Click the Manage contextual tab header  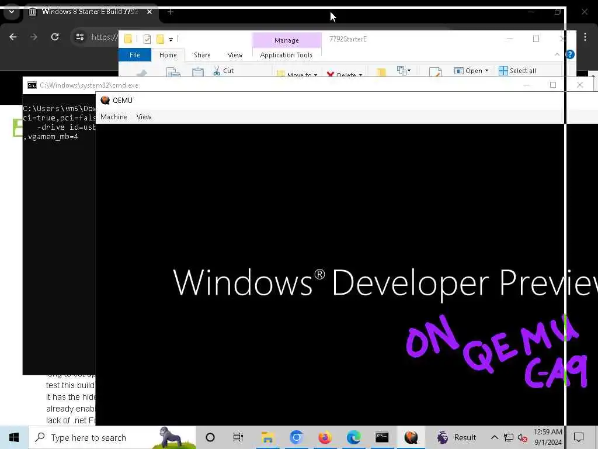coord(286,40)
